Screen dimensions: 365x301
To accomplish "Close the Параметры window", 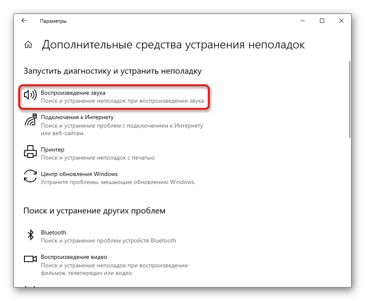I will pyautogui.click(x=341, y=21).
